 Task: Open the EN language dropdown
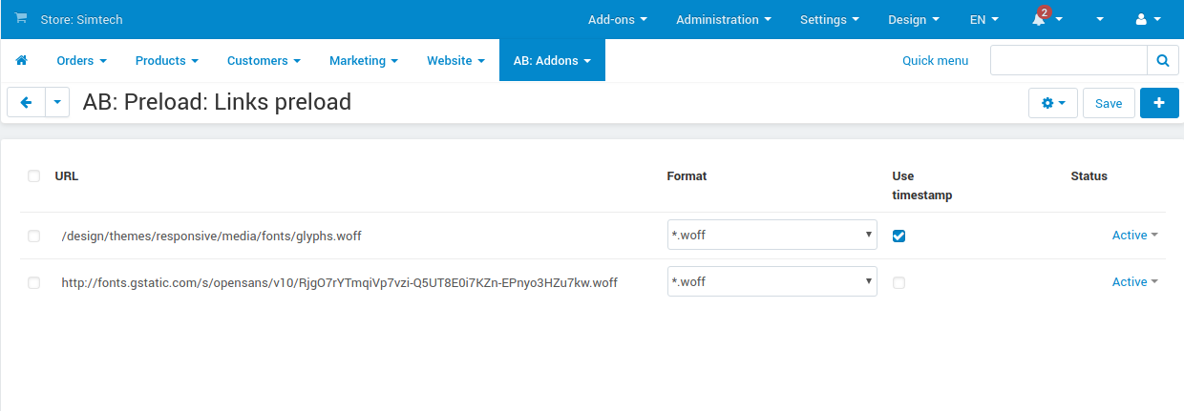pos(983,19)
